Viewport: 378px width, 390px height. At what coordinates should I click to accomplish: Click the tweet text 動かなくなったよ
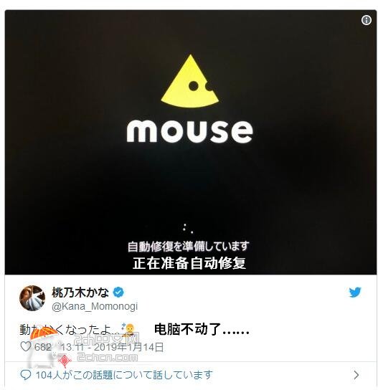(x=69, y=330)
